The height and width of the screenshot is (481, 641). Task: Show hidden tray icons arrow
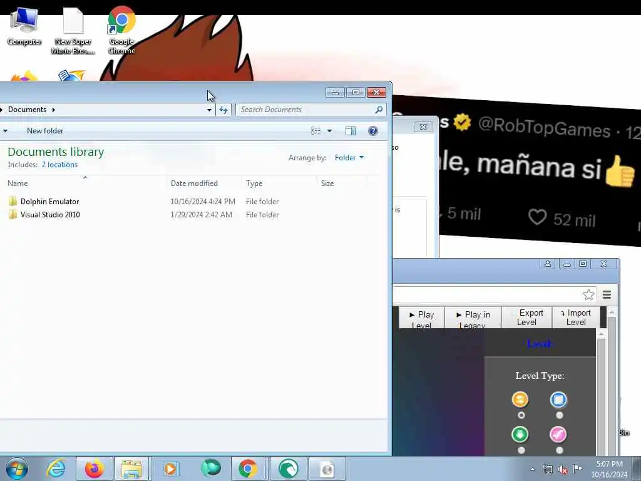click(532, 469)
